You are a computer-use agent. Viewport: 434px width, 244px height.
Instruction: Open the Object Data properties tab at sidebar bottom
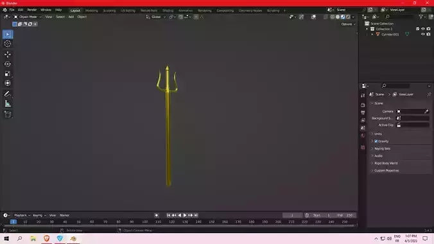coord(363,147)
